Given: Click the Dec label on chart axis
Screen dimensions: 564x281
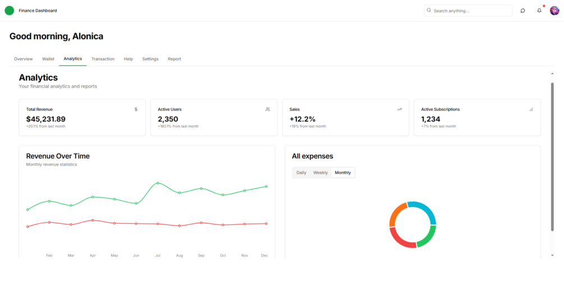Looking at the screenshot, I should point(264,255).
